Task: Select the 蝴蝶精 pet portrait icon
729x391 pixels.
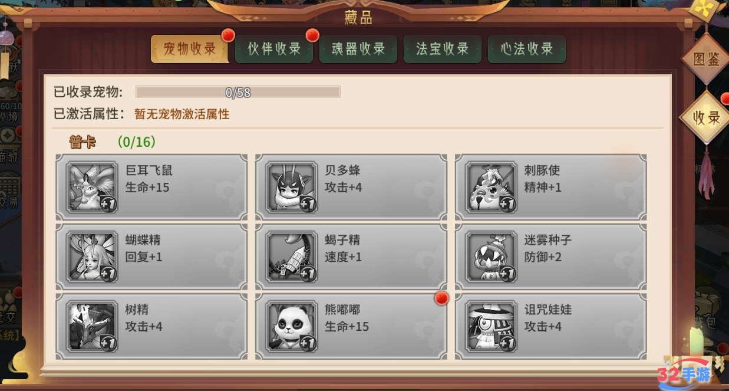Action: pos(92,257)
